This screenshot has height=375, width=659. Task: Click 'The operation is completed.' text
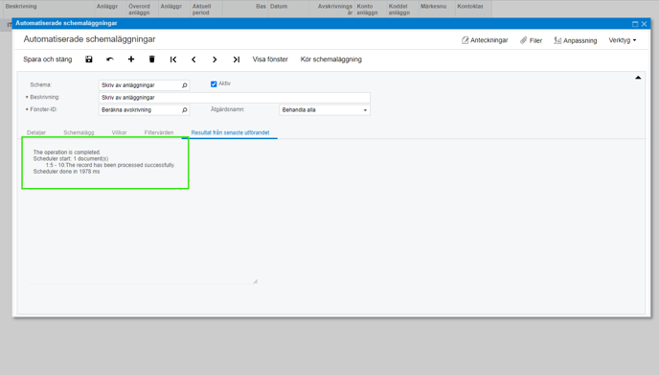click(67, 152)
